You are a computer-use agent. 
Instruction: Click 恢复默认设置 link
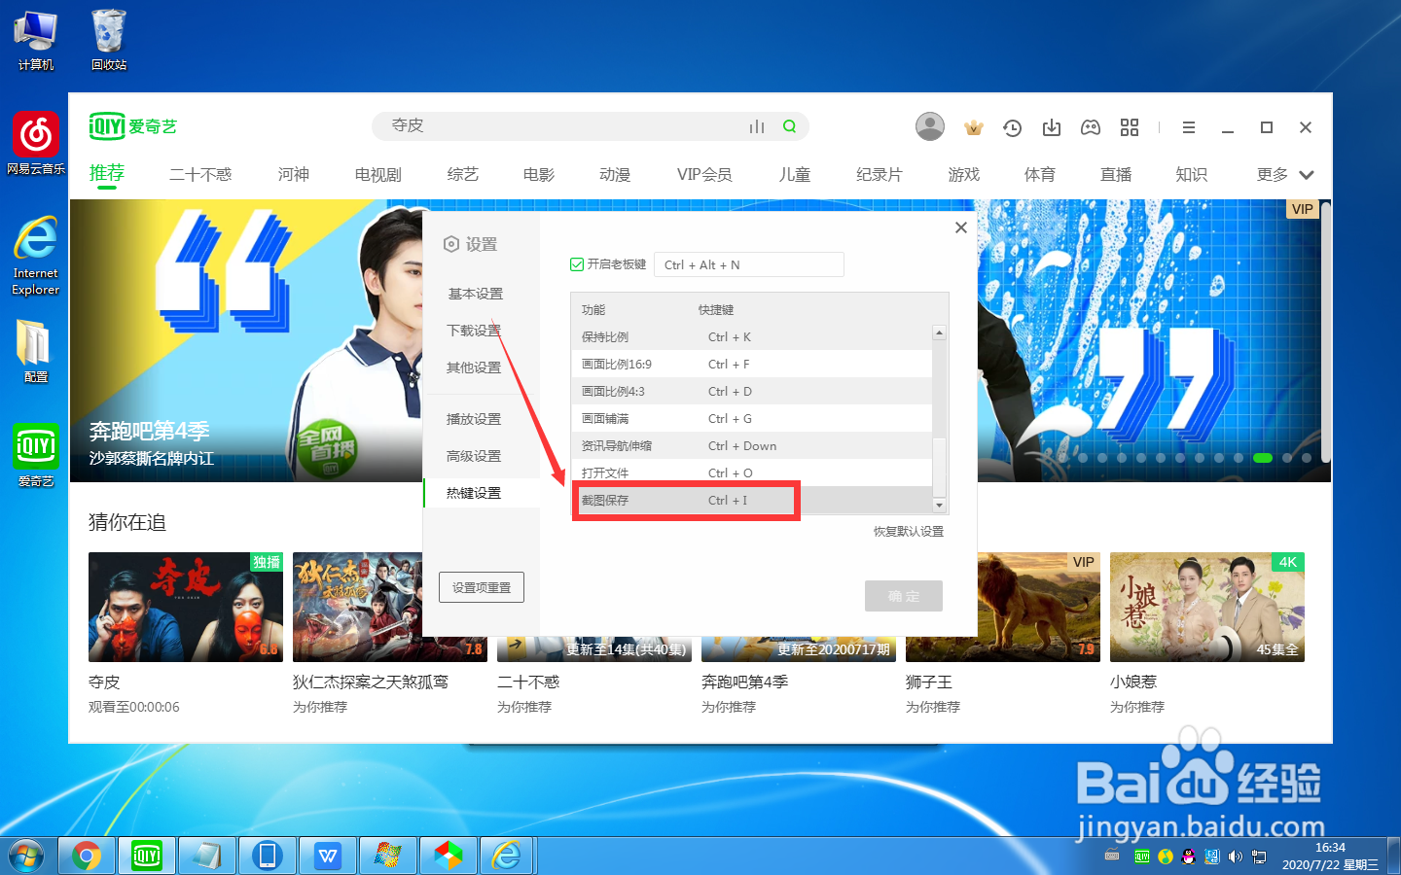click(909, 532)
